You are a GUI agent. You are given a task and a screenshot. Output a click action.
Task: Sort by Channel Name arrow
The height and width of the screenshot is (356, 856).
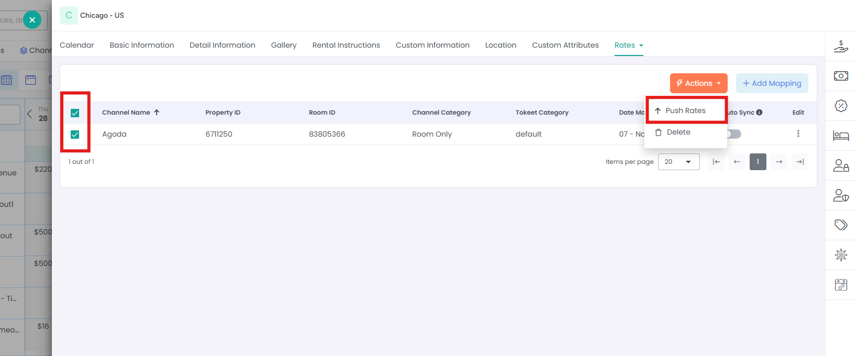(x=156, y=112)
